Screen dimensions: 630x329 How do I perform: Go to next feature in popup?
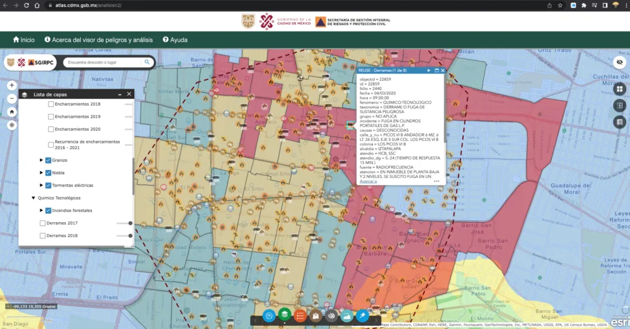pos(428,70)
